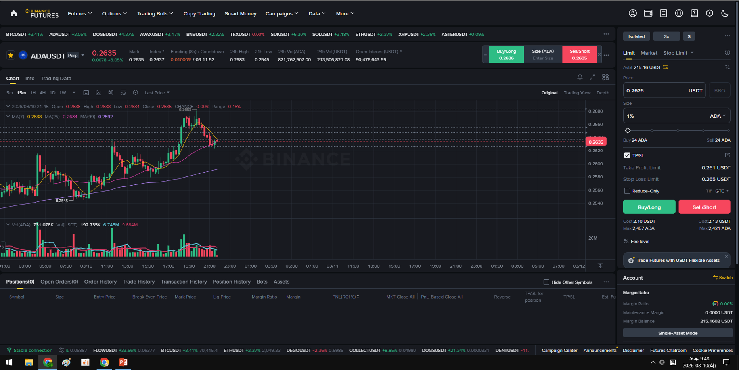Uncheck the TP/SL checkbox

point(627,155)
